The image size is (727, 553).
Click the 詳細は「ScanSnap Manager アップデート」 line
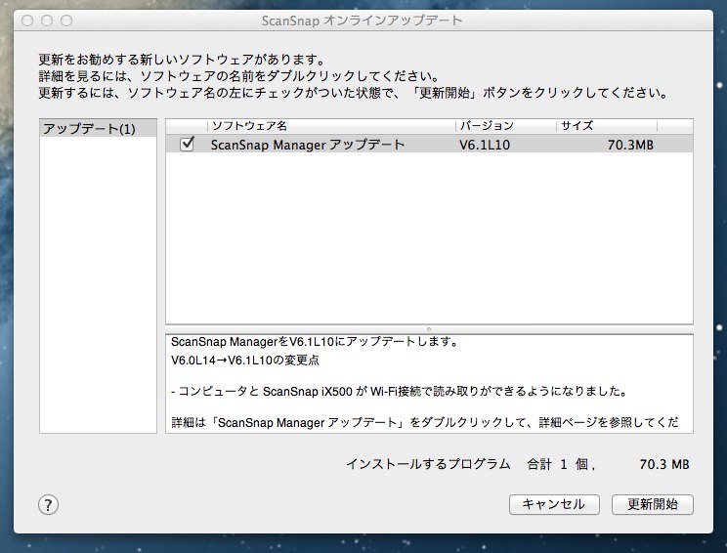[x=425, y=422]
